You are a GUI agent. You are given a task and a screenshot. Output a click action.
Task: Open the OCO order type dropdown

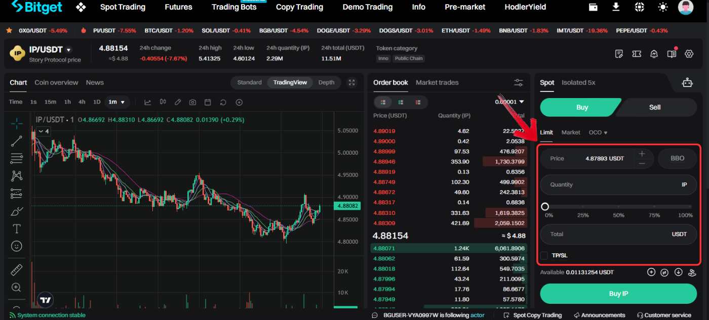[x=598, y=132]
